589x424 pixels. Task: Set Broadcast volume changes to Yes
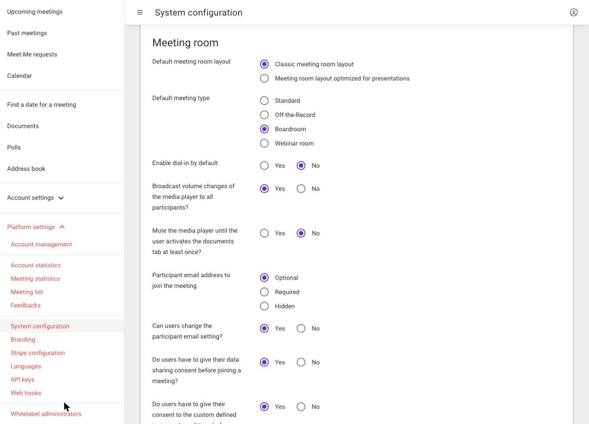click(x=264, y=188)
